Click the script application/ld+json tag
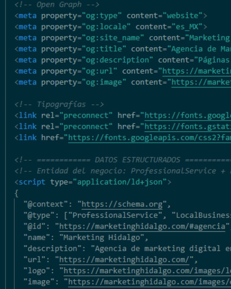 coord(93,182)
